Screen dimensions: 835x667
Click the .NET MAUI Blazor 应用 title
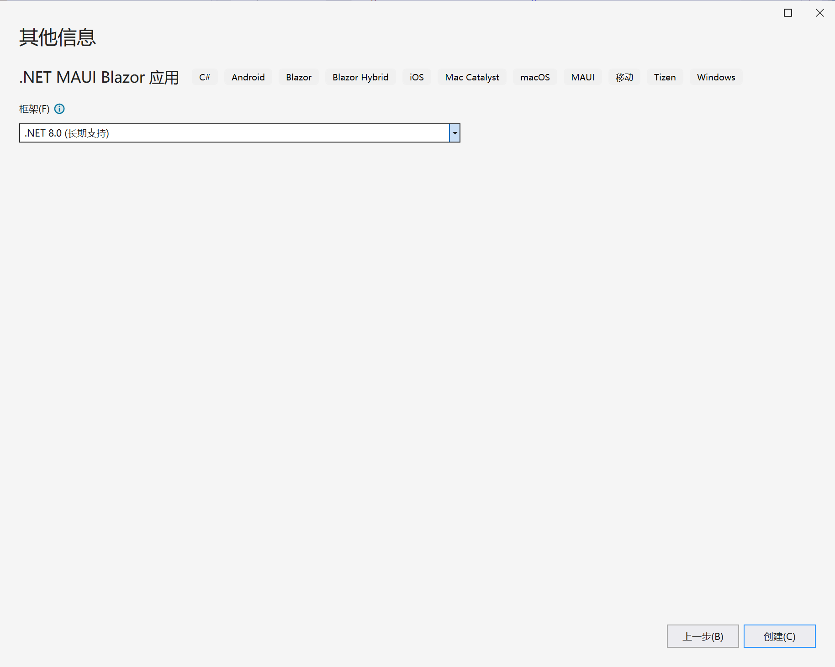pos(99,77)
